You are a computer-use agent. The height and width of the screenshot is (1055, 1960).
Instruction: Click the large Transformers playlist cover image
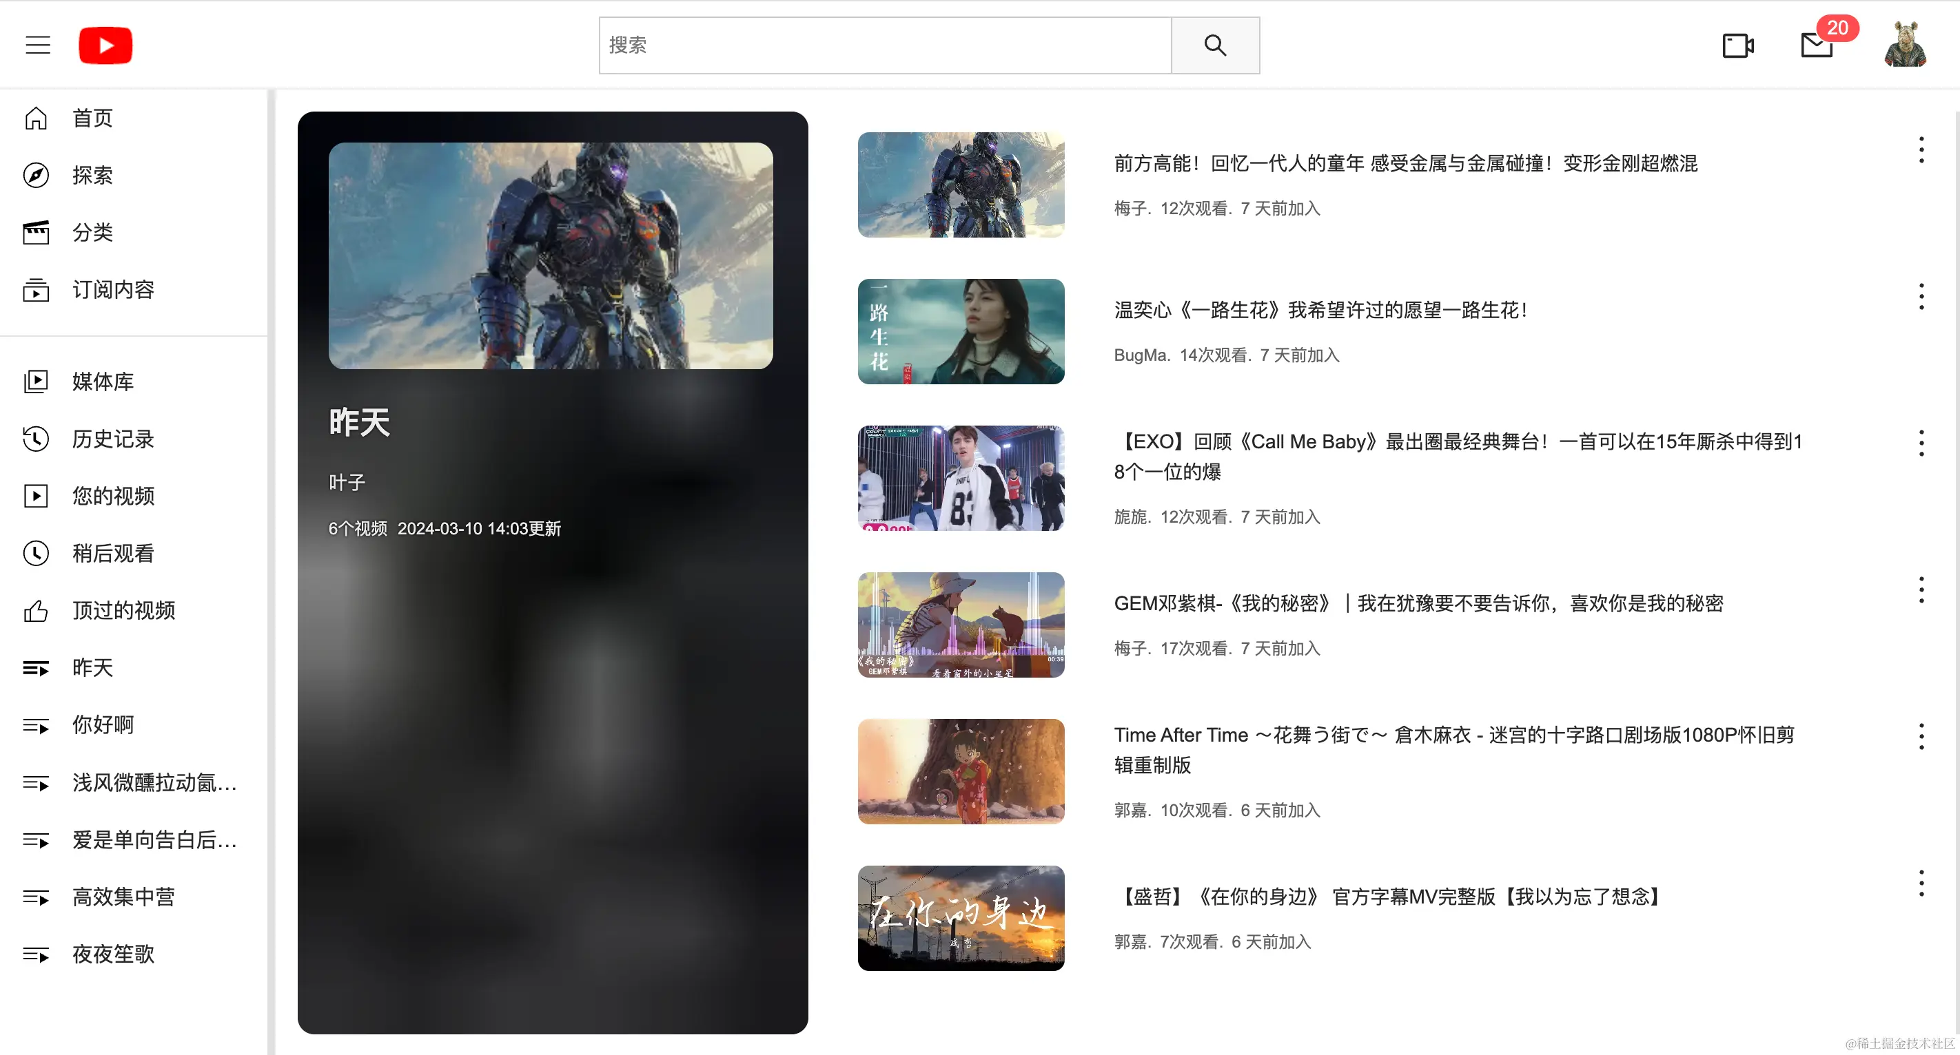pos(550,256)
